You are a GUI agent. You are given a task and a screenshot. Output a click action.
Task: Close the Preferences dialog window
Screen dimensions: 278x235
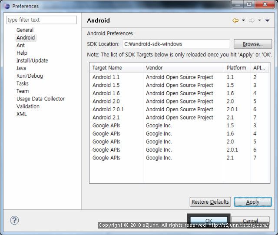[265, 4]
